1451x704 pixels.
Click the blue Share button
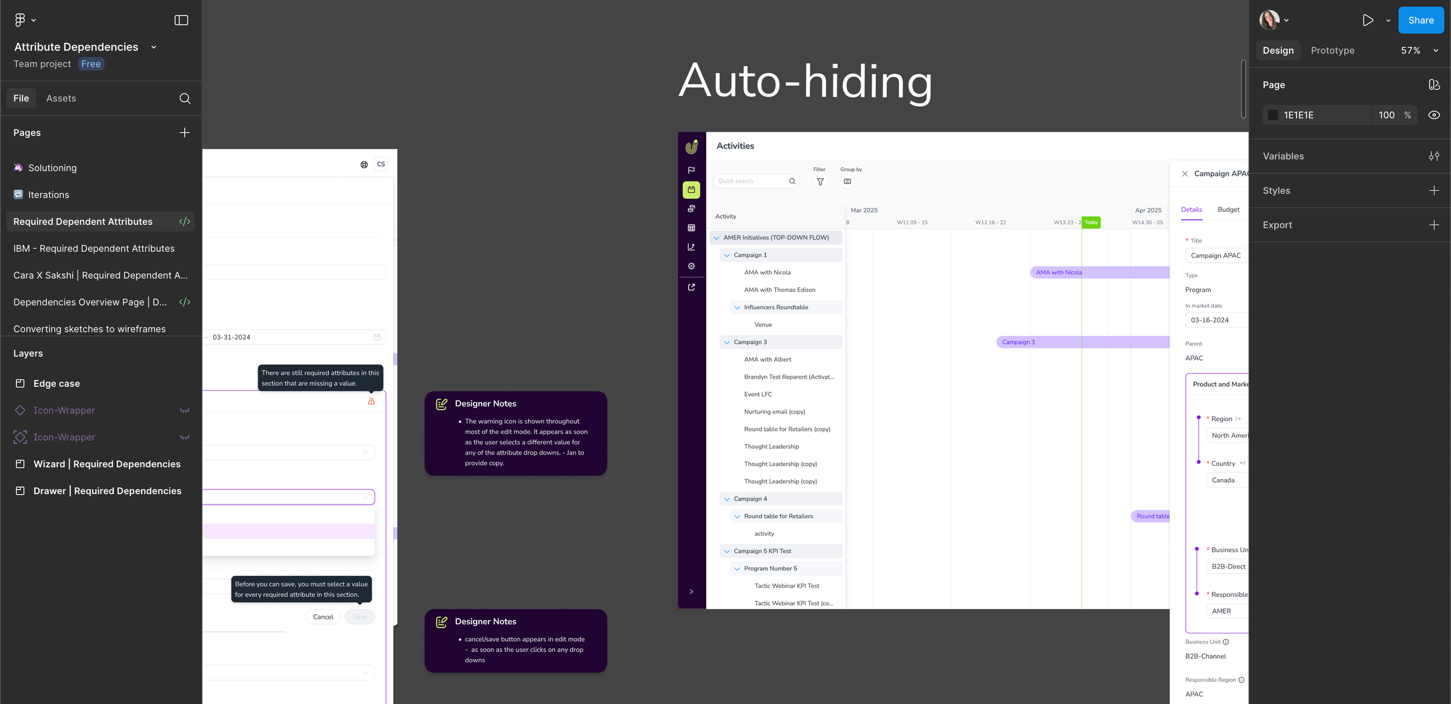point(1420,20)
